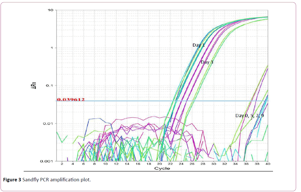This screenshot has height=192, width=301.
Task: Select cycle number 40 on the x-axis
Action: tap(268, 164)
